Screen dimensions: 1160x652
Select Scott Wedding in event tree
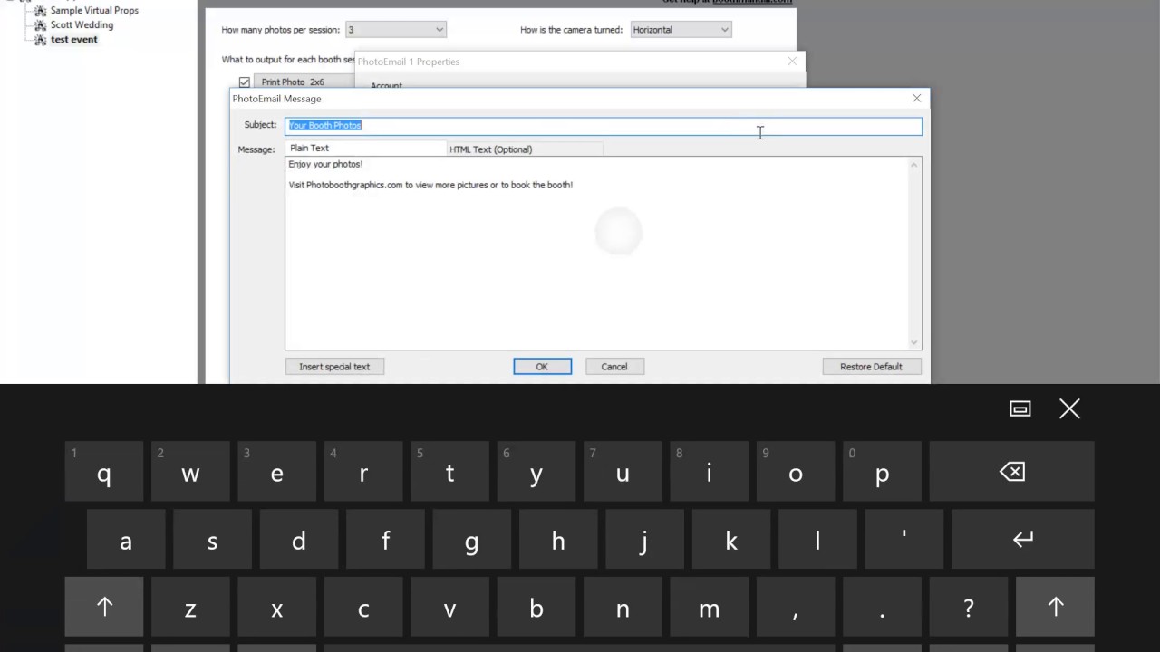tap(82, 25)
